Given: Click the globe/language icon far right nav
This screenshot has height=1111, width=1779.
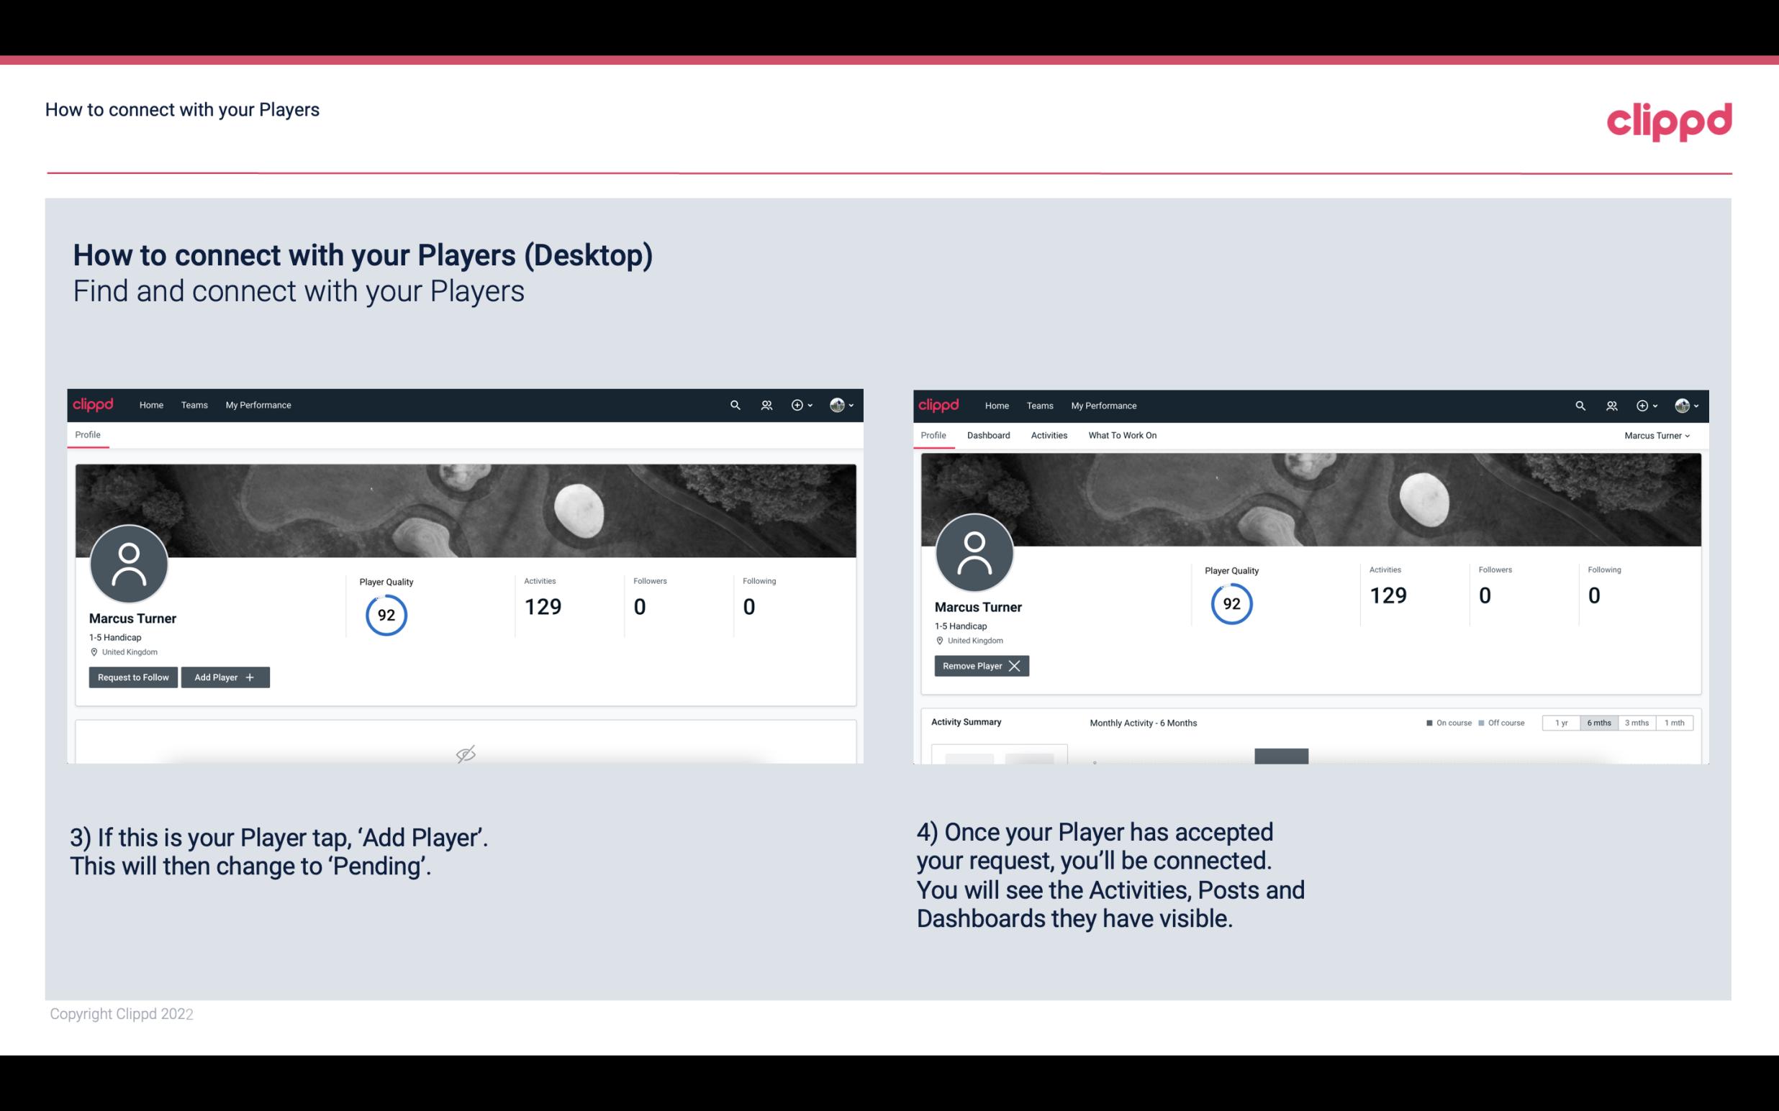Looking at the screenshot, I should (1682, 404).
